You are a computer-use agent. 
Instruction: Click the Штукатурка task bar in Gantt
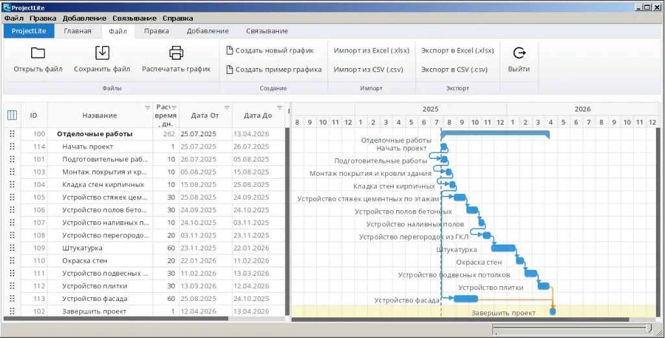[504, 248]
